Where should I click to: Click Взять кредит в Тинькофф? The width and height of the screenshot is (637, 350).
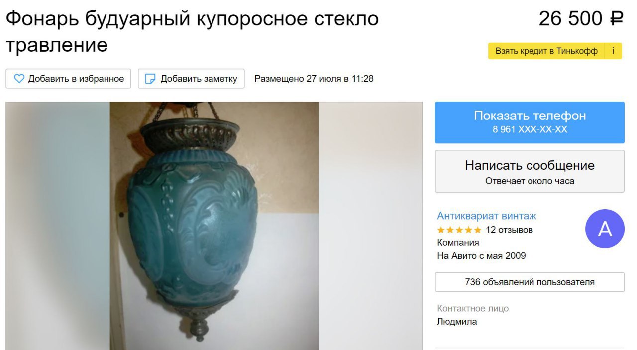click(546, 51)
